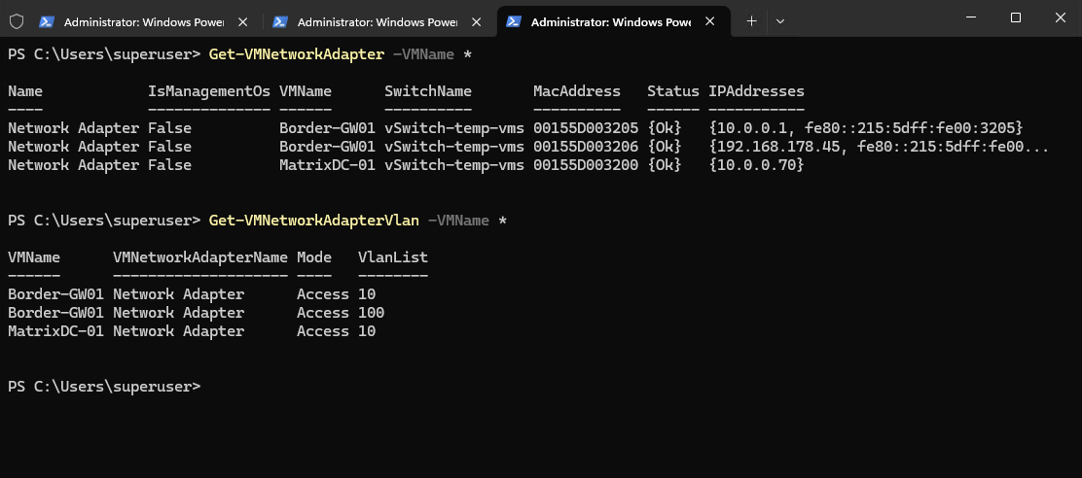Maximize the terminal window

tap(1015, 17)
